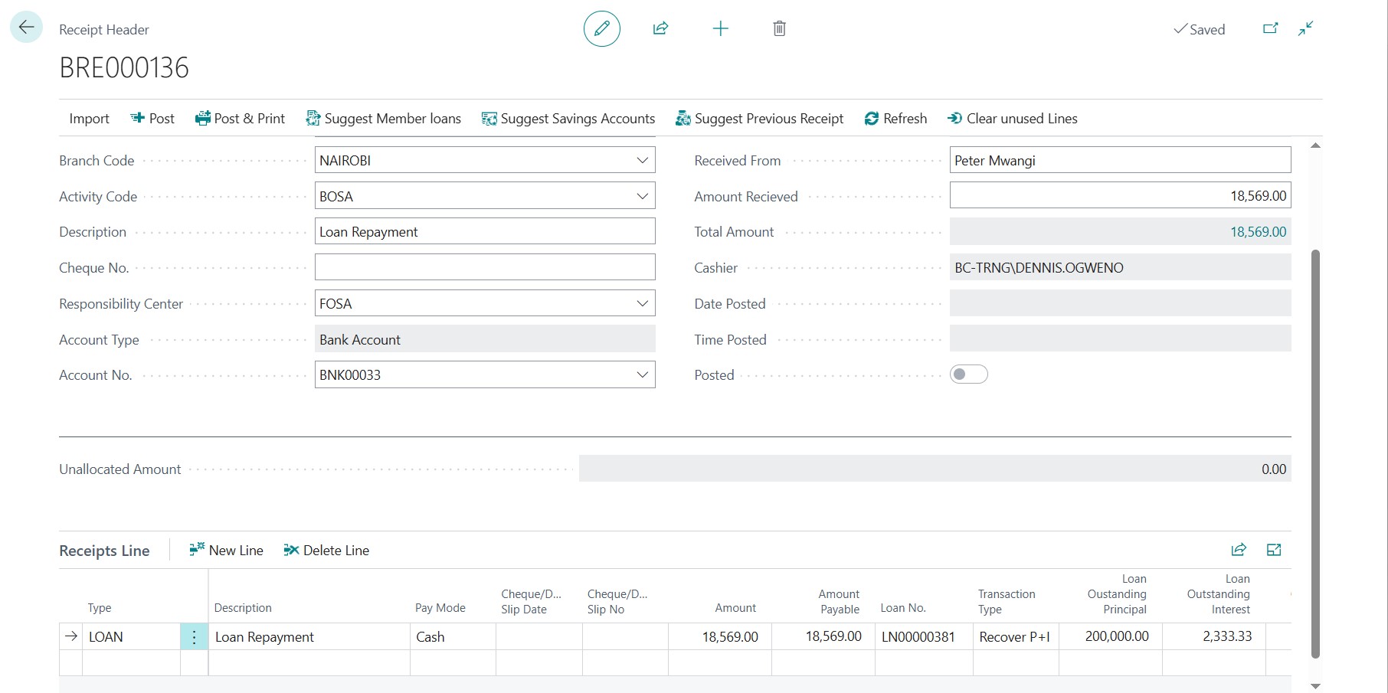This screenshot has width=1388, height=693.
Task: Click the plus icon to create new
Action: coord(720,29)
